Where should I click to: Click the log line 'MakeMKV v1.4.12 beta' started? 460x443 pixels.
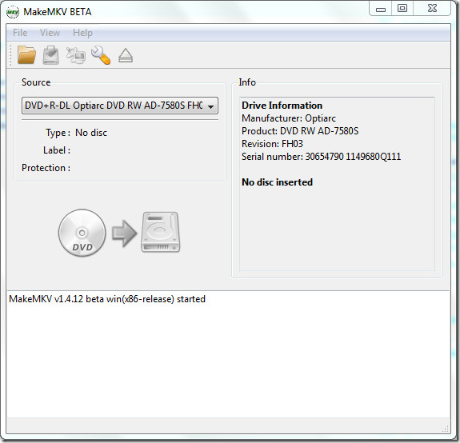pos(107,299)
